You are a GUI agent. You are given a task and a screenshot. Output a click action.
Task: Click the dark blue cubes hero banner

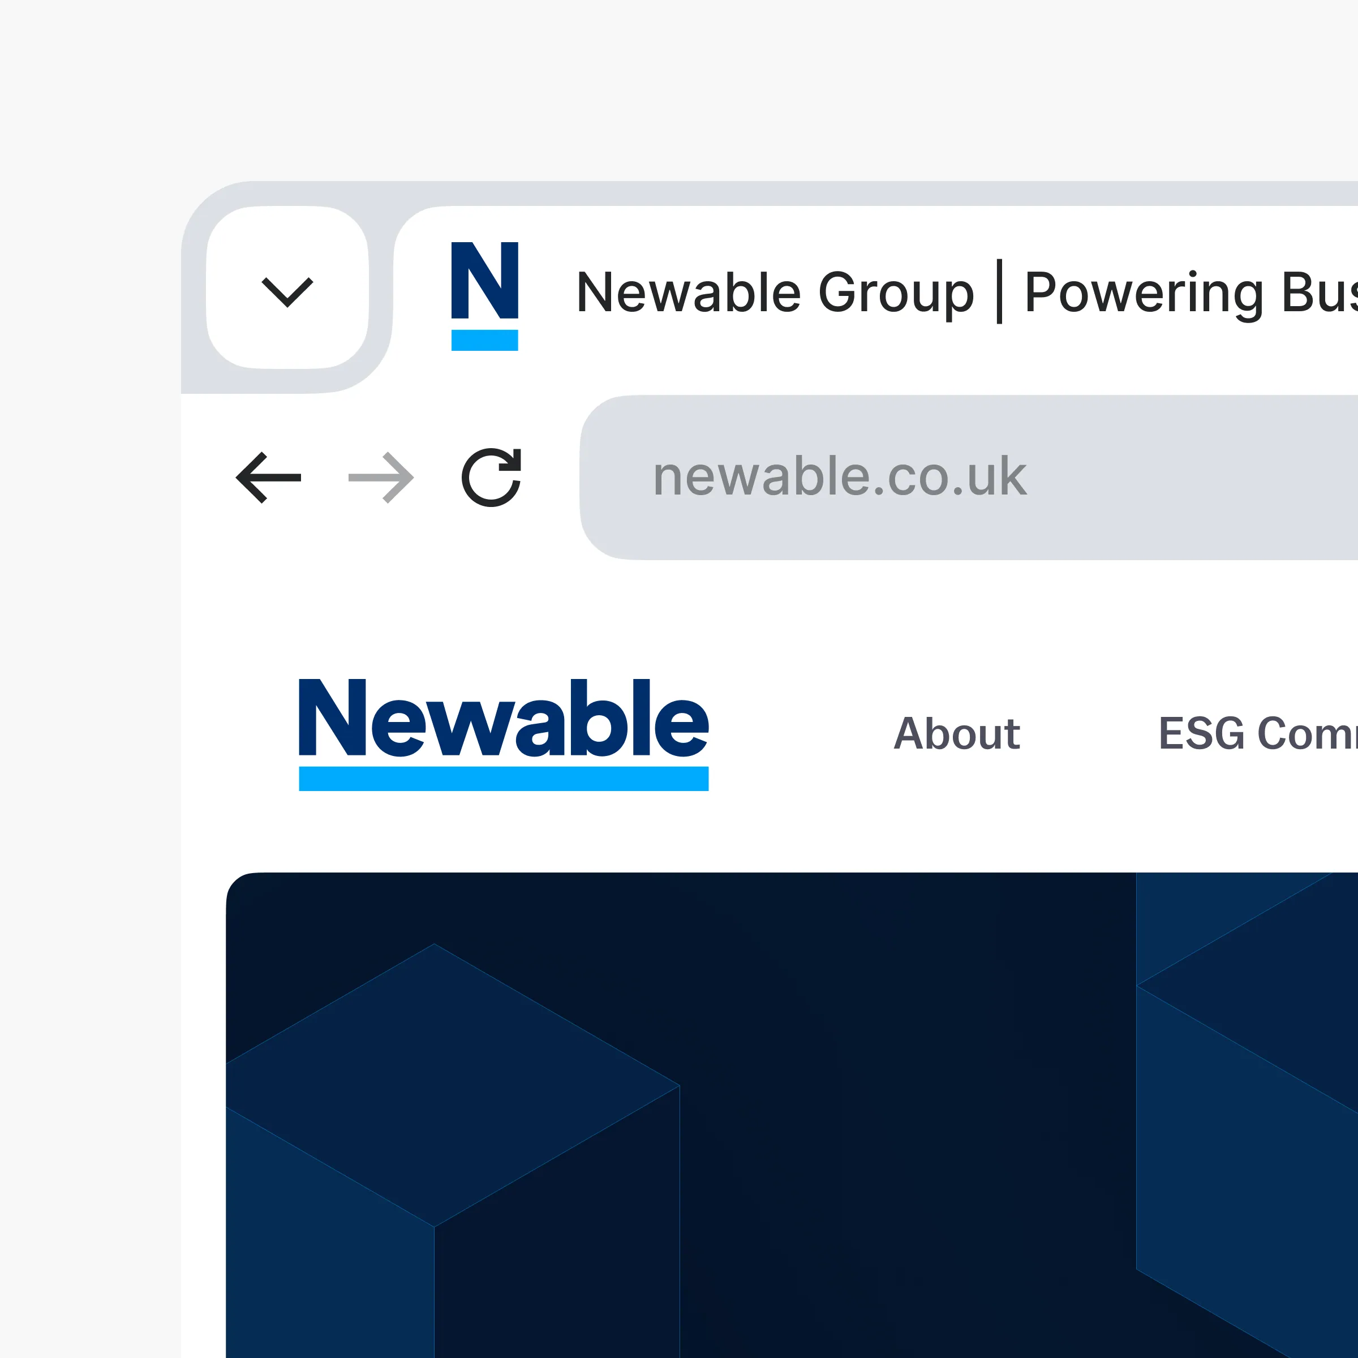pos(792,1115)
